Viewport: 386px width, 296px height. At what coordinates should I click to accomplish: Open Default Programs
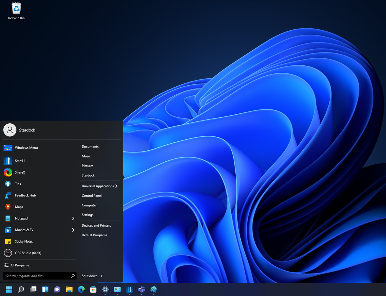(x=94, y=235)
